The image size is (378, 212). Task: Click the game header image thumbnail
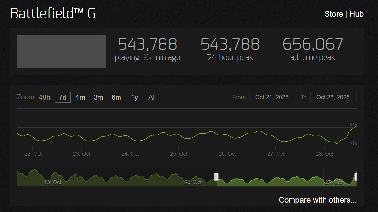tap(62, 51)
